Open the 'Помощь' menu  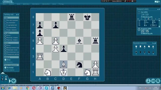coord(61,4)
